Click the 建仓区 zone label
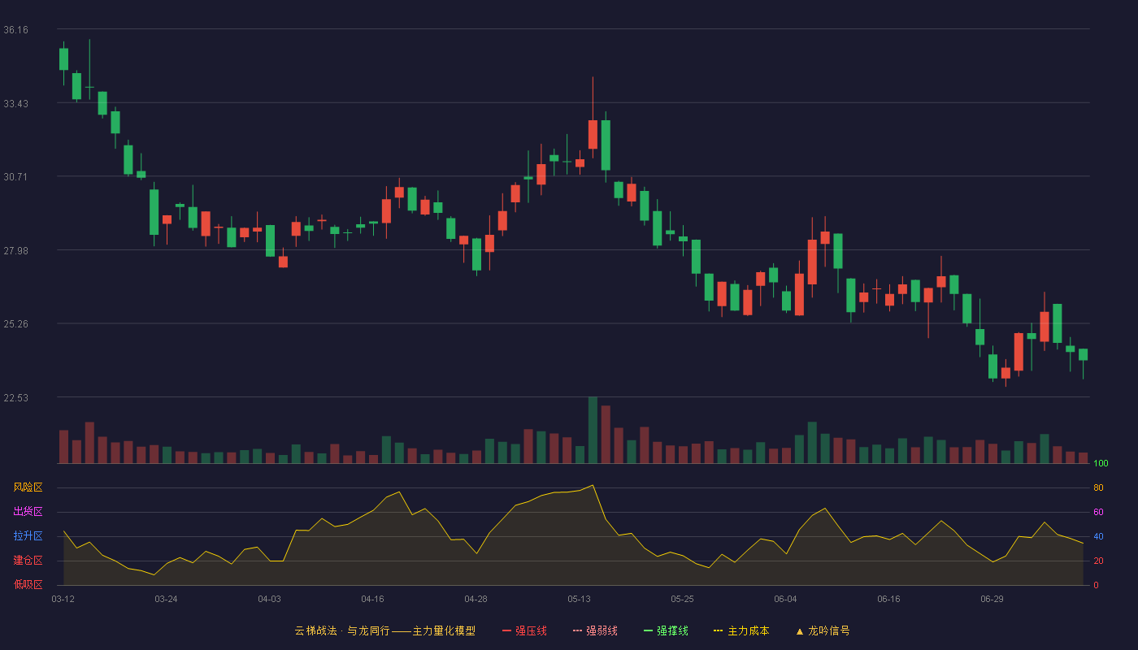 tap(28, 561)
